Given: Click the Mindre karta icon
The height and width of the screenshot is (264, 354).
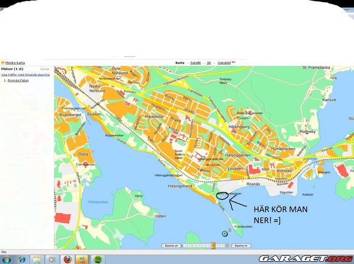Looking at the screenshot, I should pos(3,63).
